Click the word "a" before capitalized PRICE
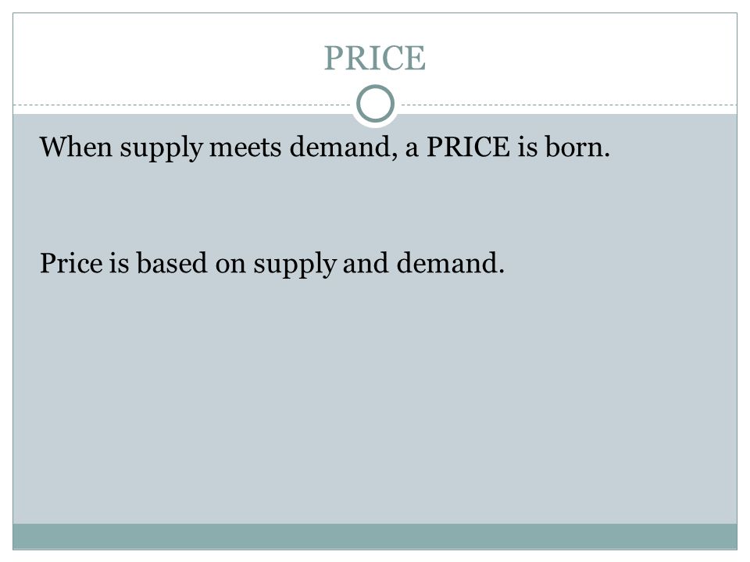The image size is (750, 562). pos(412,149)
